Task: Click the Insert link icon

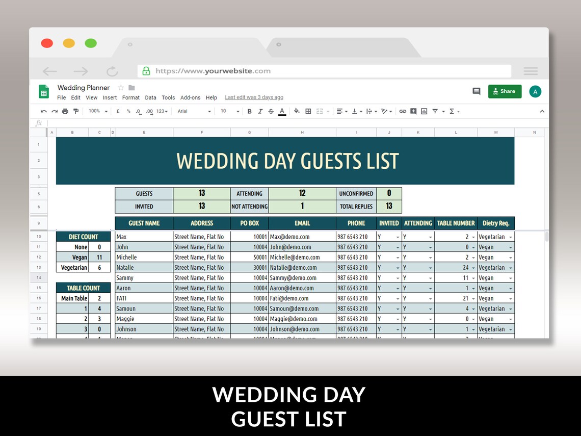Action: pos(403,111)
